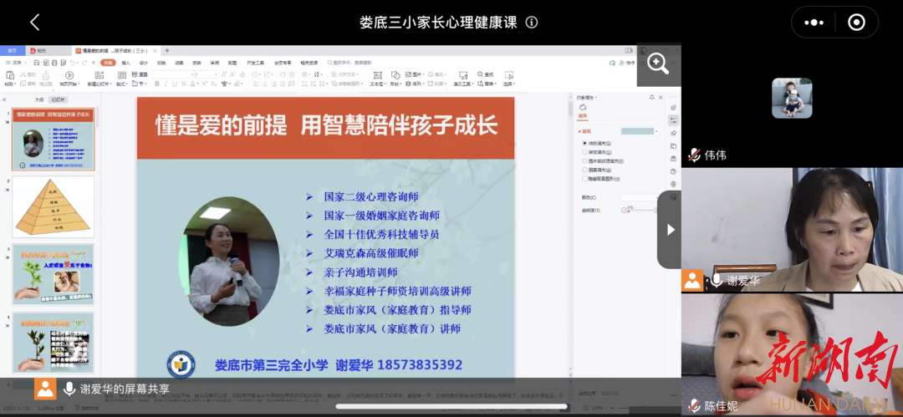Open fill color preset dropdown arrow
The height and width of the screenshot is (417, 903).
(x=656, y=131)
